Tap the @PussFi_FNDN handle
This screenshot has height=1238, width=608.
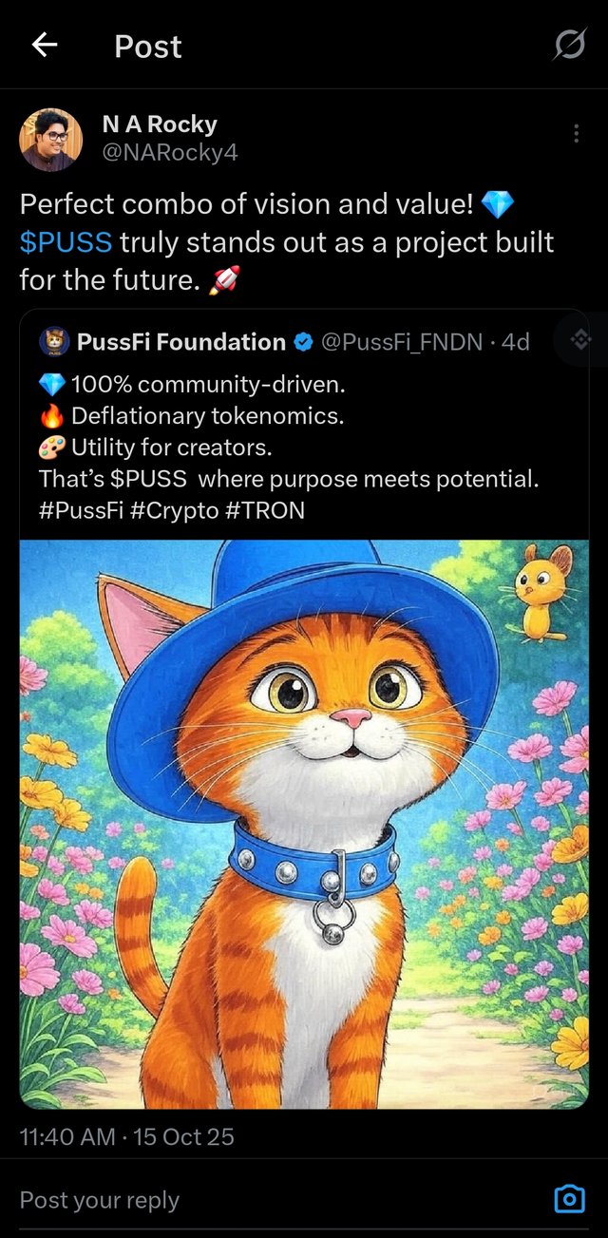pyautogui.click(x=402, y=342)
